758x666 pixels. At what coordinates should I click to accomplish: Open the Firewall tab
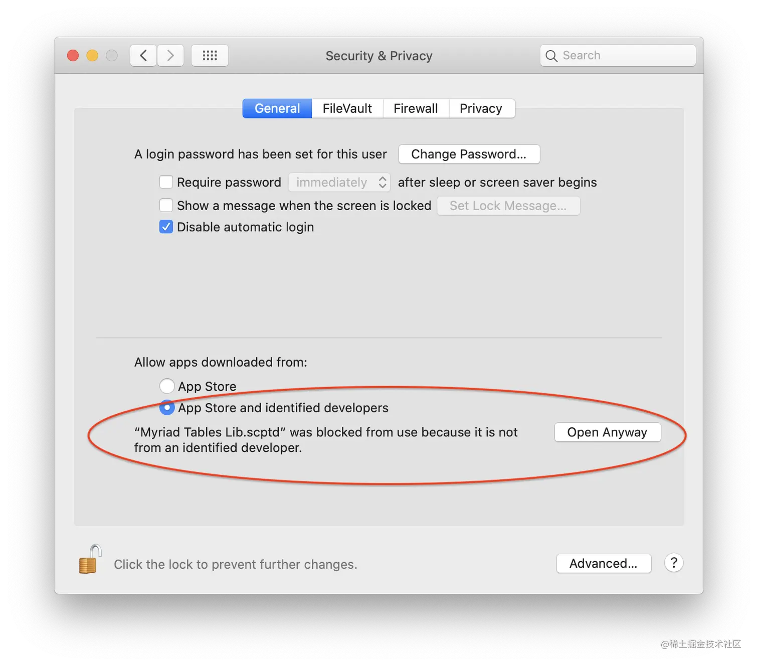point(416,108)
